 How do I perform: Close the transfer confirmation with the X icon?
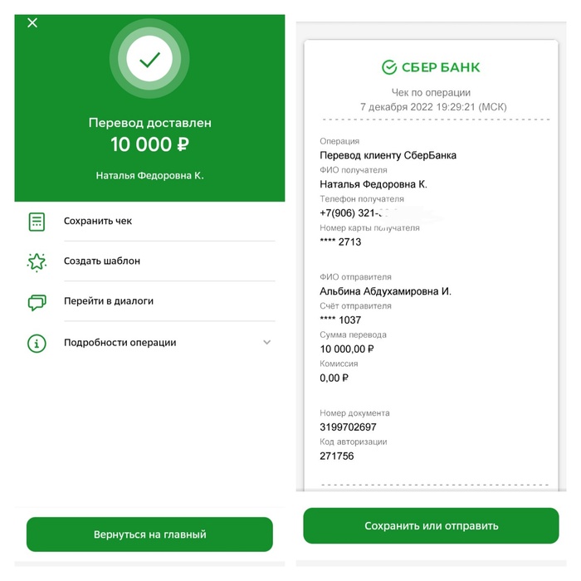coord(32,23)
